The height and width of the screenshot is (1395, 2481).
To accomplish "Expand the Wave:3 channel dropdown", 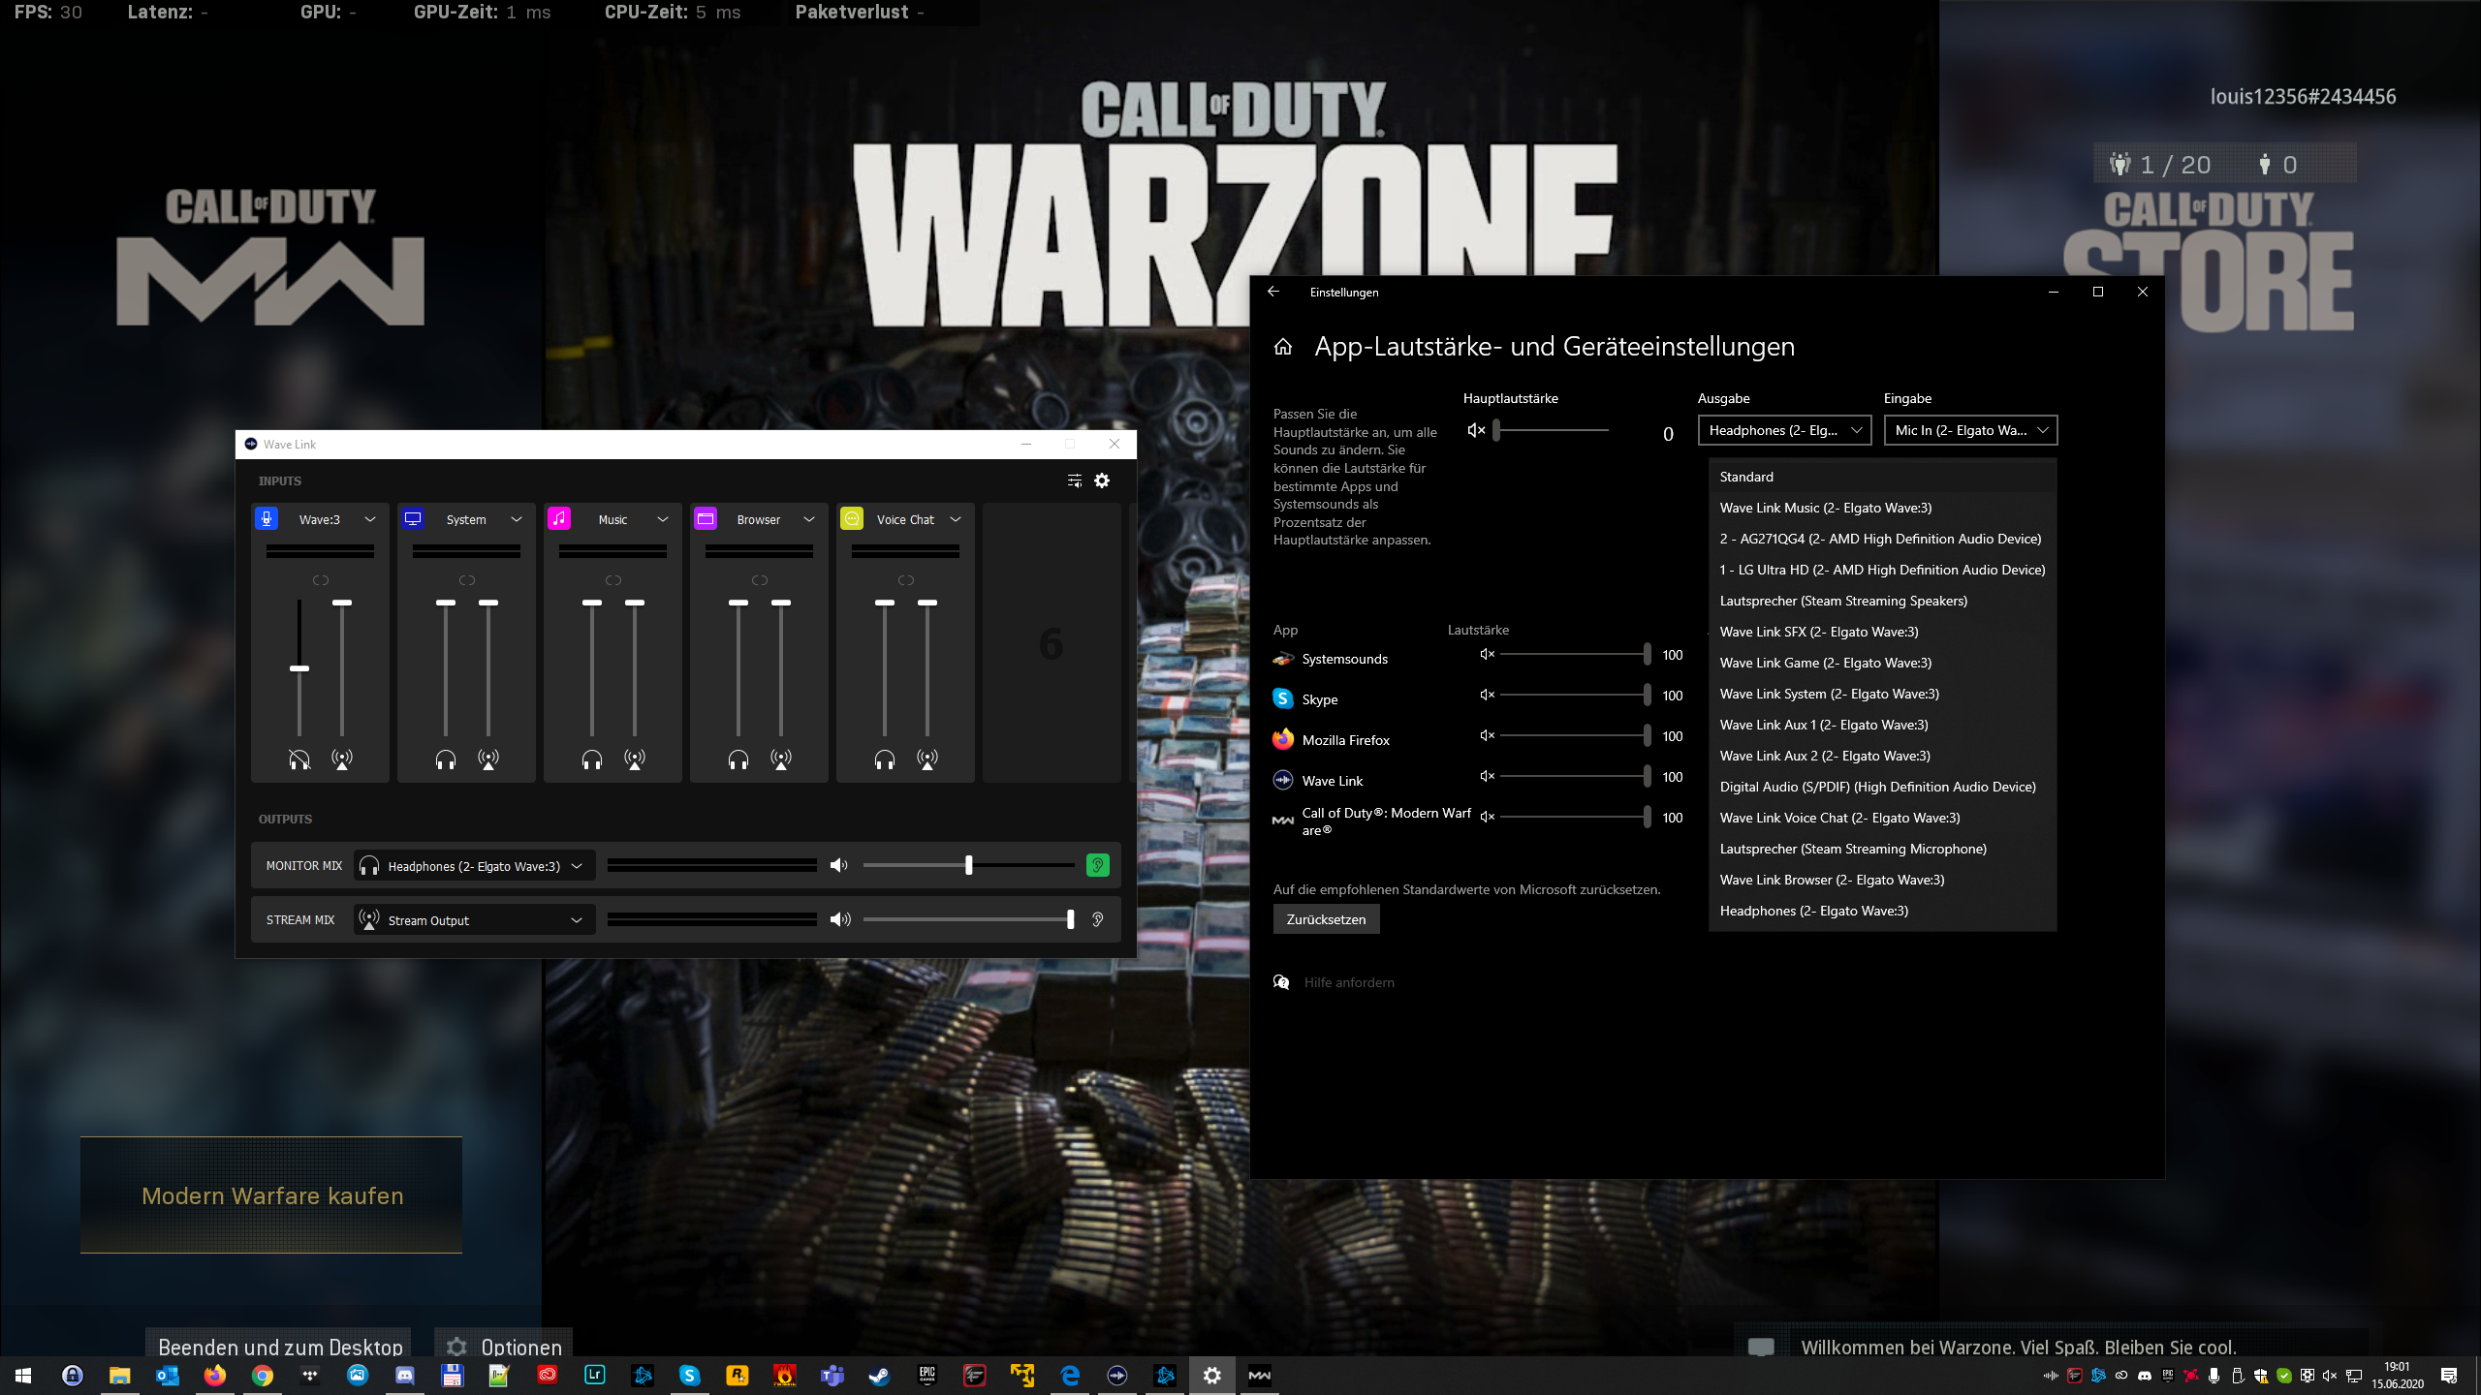I will [370, 519].
